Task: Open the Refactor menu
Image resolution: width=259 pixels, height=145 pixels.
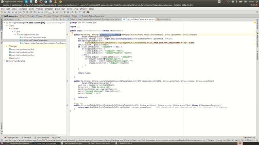Action: [49, 9]
